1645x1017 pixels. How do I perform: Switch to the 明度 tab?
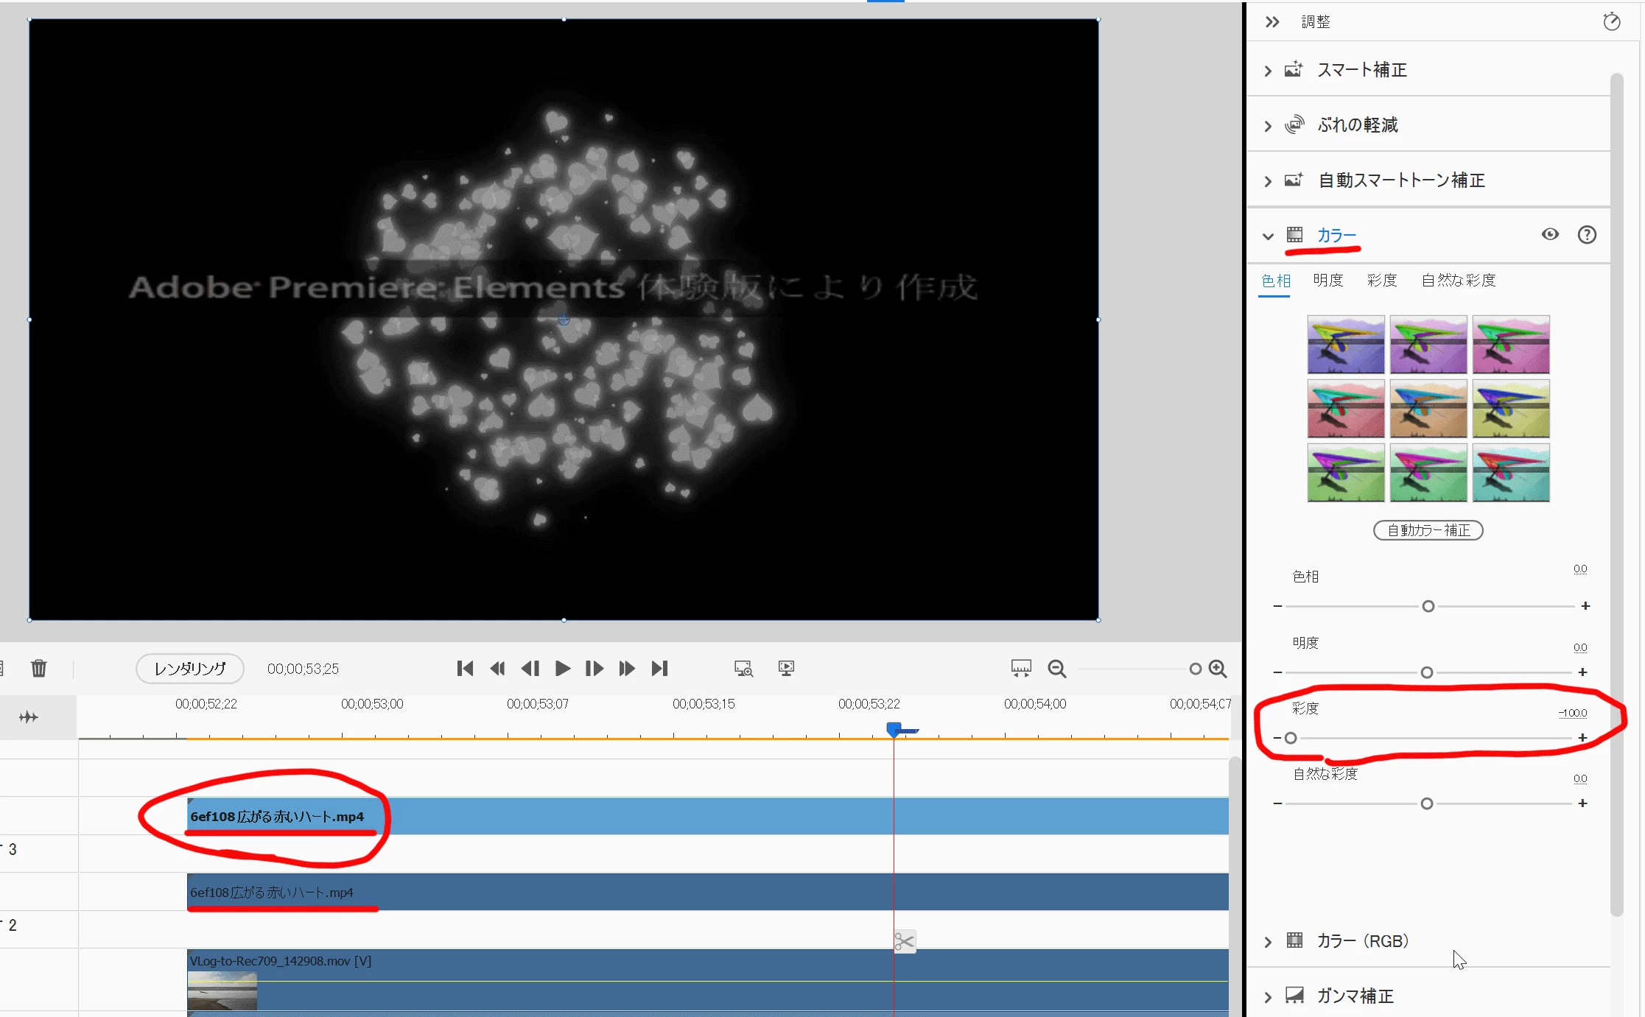click(x=1327, y=281)
